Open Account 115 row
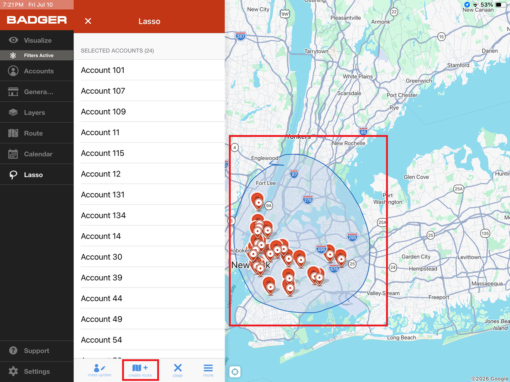 pyautogui.click(x=149, y=153)
